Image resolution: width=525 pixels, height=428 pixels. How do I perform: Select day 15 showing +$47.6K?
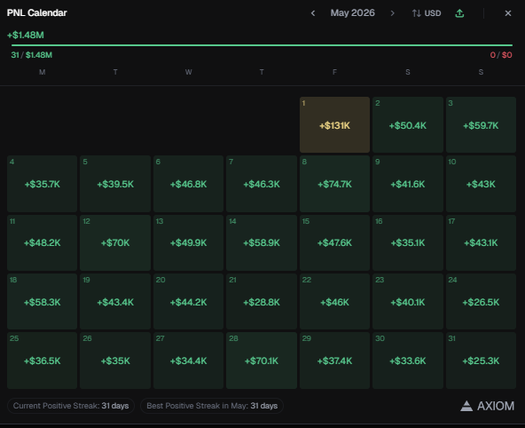coord(334,242)
